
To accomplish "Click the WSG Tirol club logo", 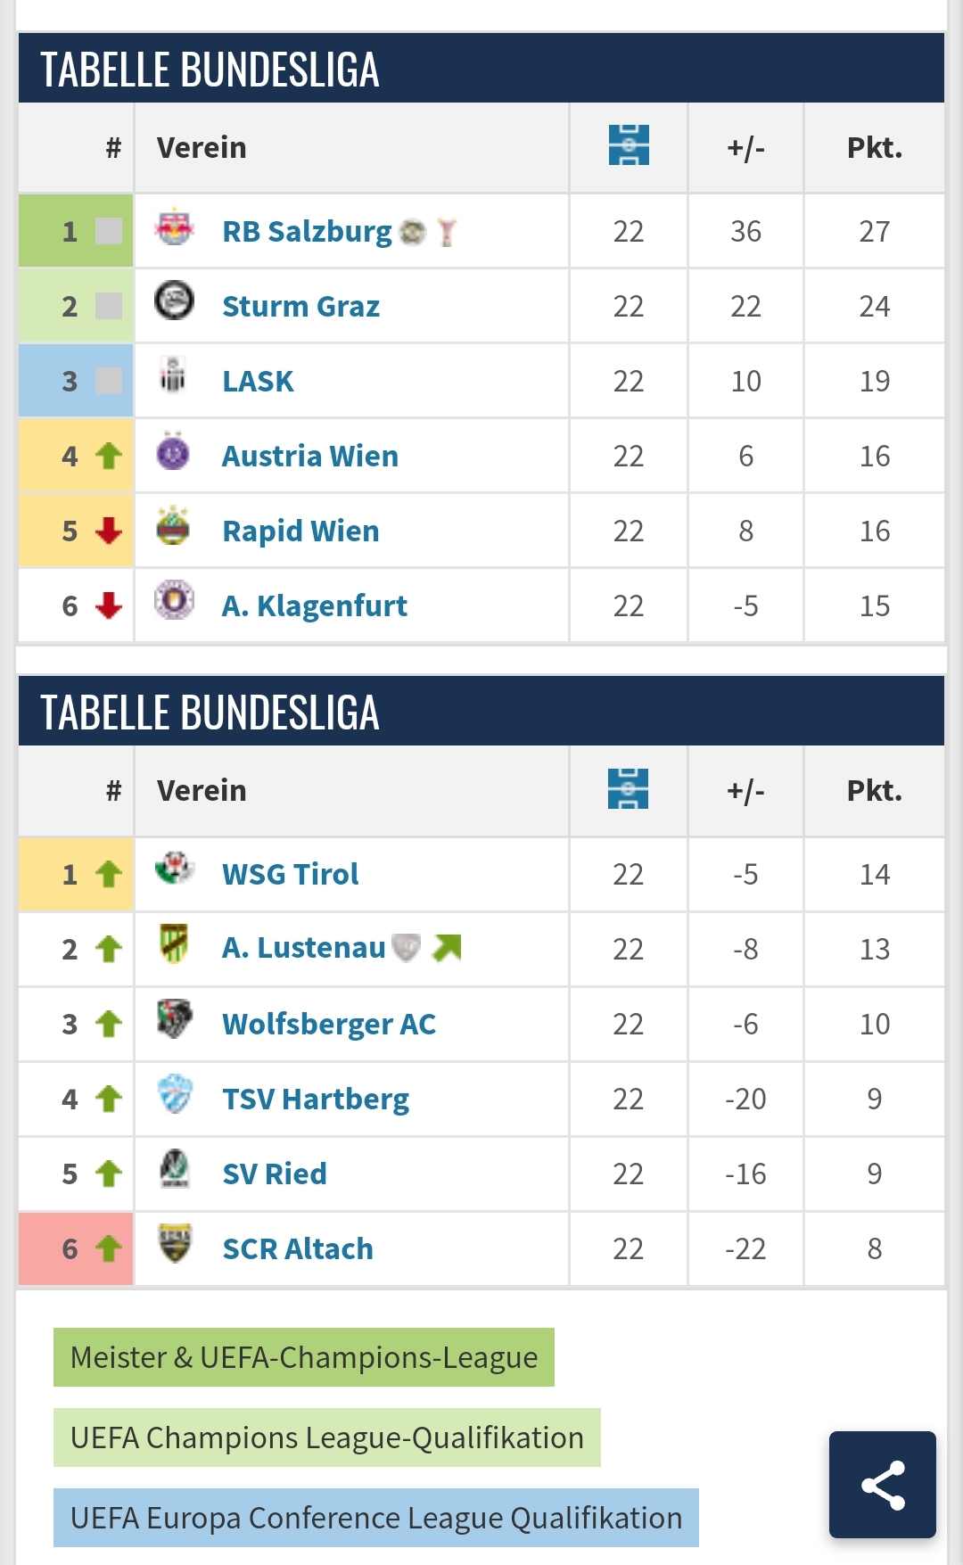I will (174, 869).
